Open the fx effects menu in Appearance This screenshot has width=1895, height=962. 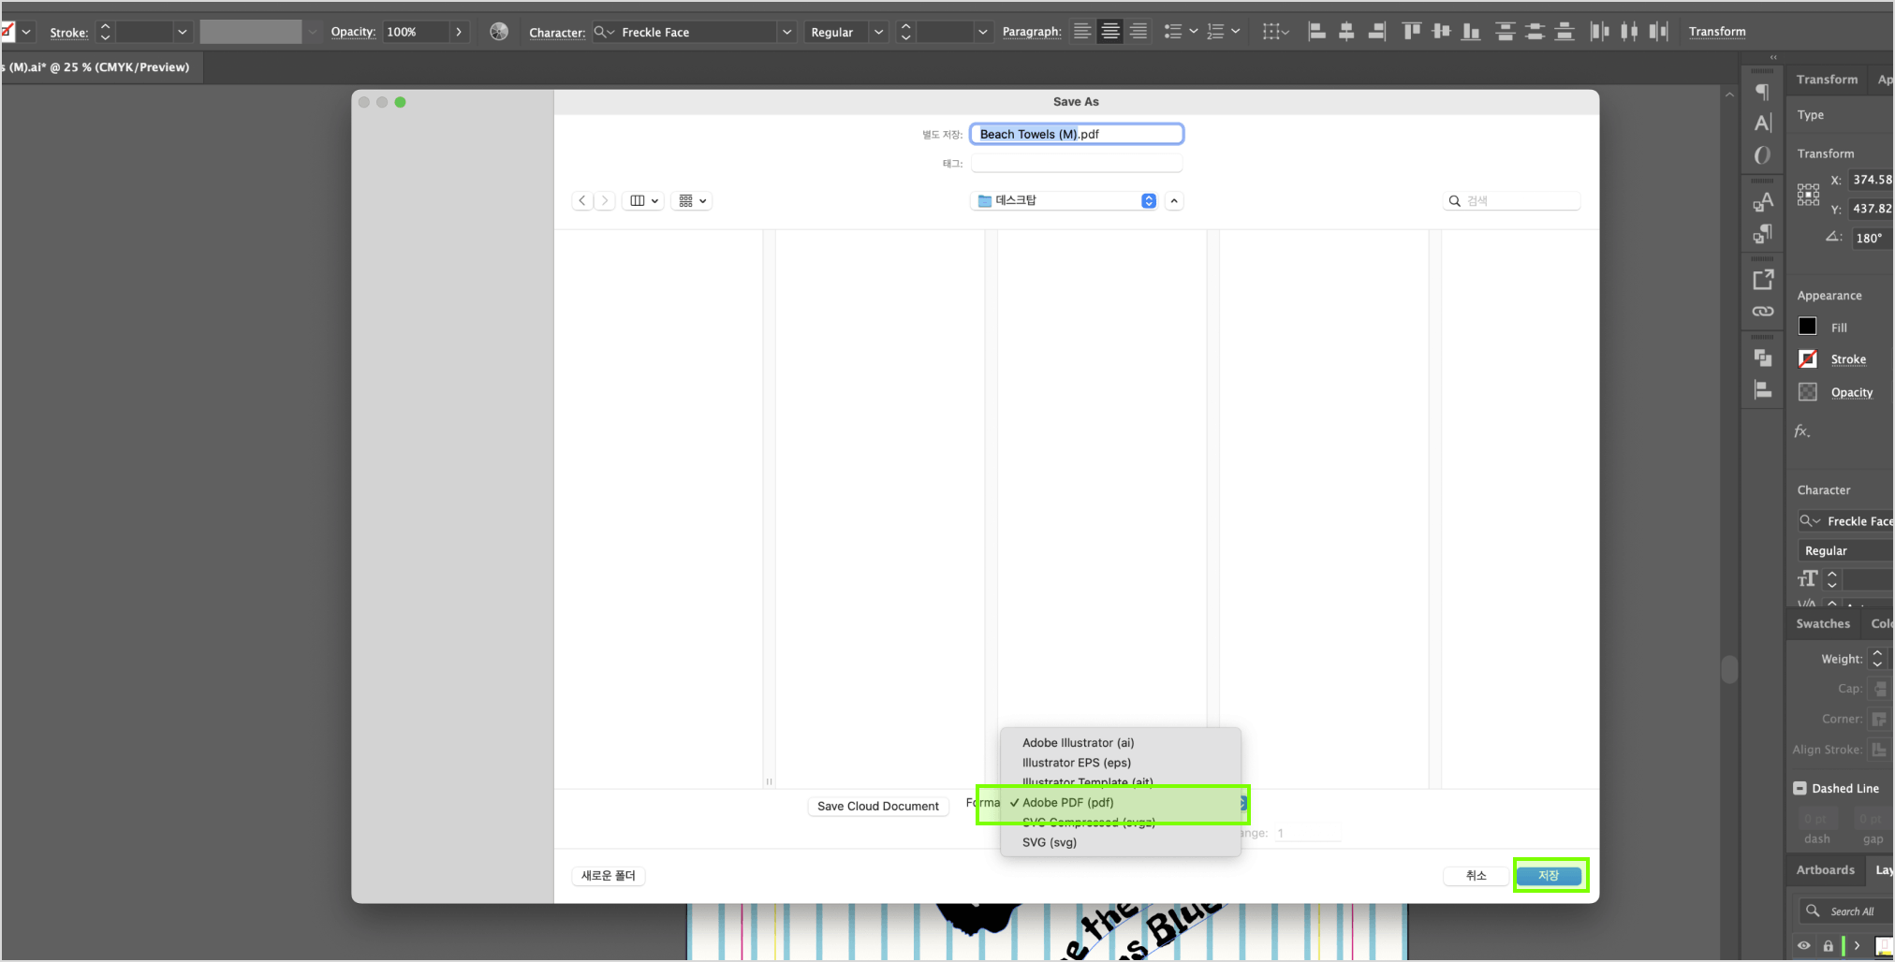[1801, 431]
